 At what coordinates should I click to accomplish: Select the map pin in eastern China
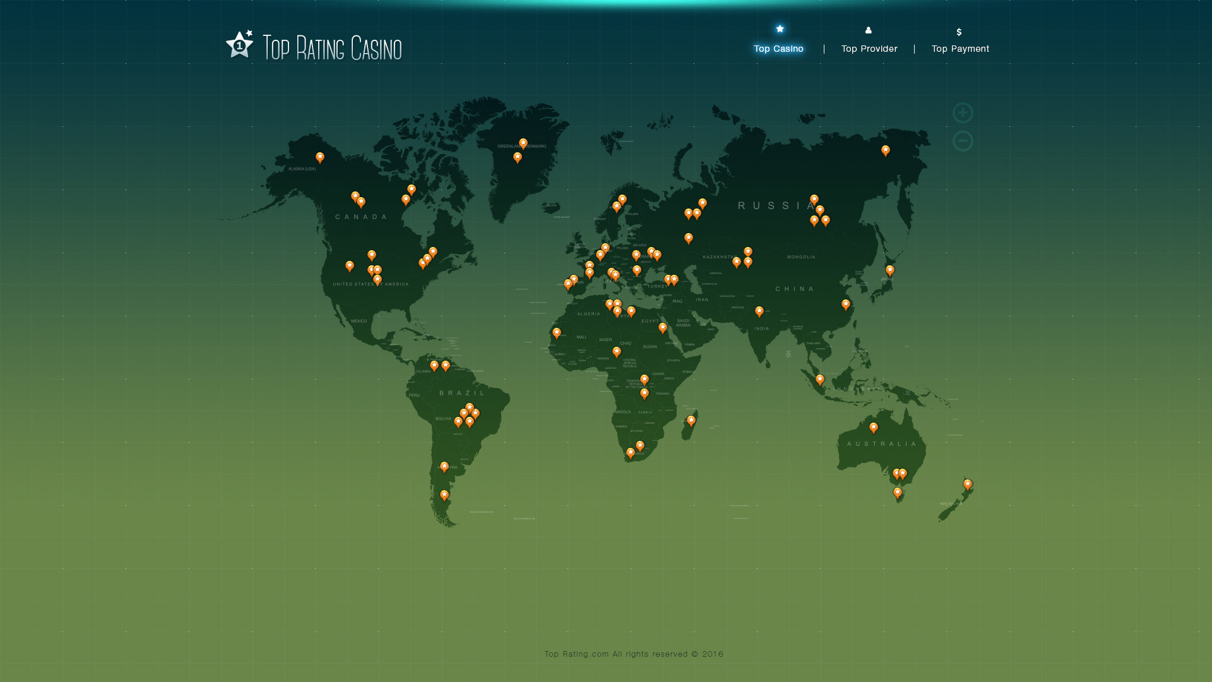(x=846, y=304)
